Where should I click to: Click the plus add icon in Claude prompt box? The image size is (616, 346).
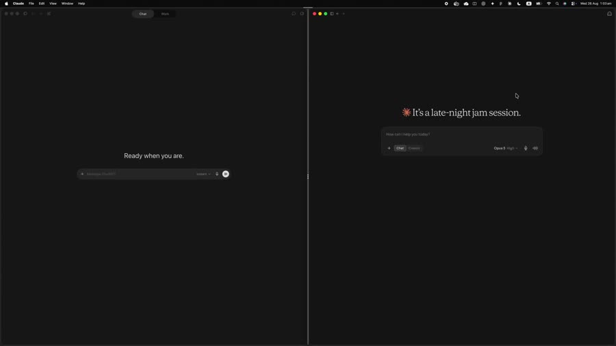(389, 148)
